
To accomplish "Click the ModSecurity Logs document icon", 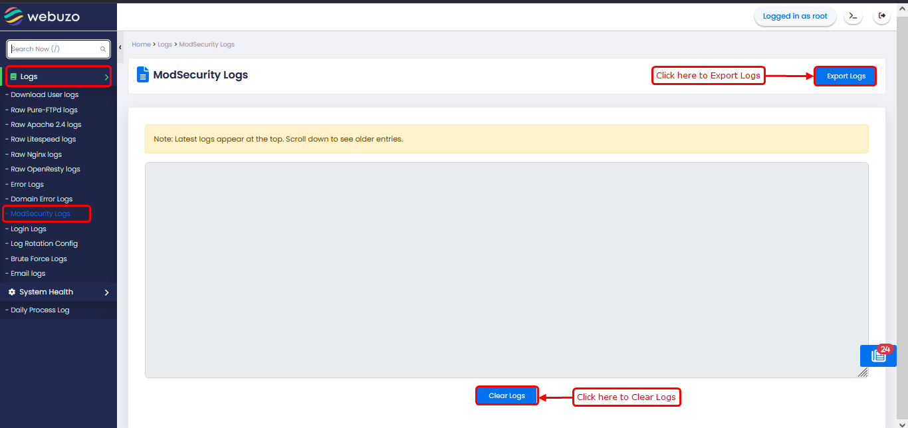I will 143,74.
